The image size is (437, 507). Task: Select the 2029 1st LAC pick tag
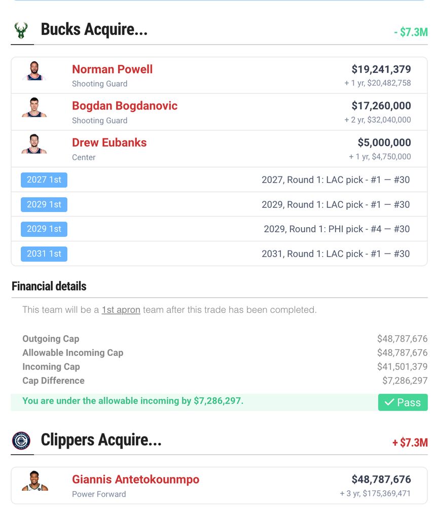[44, 204]
